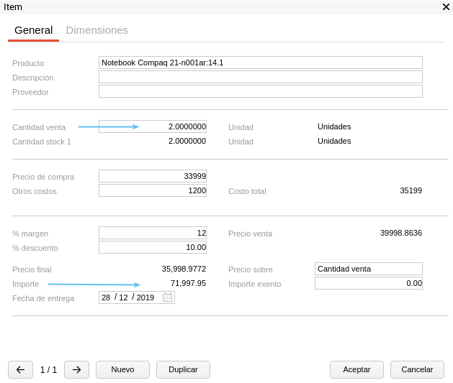Confirm with the Aceptar button

click(356, 369)
